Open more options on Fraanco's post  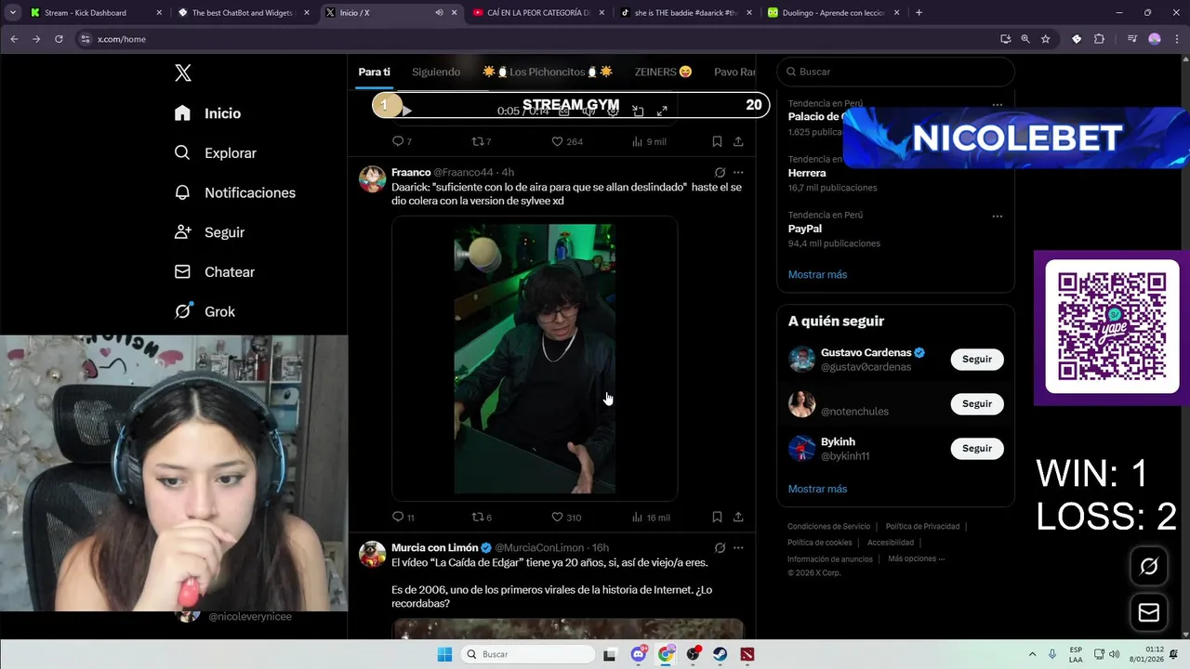738,172
